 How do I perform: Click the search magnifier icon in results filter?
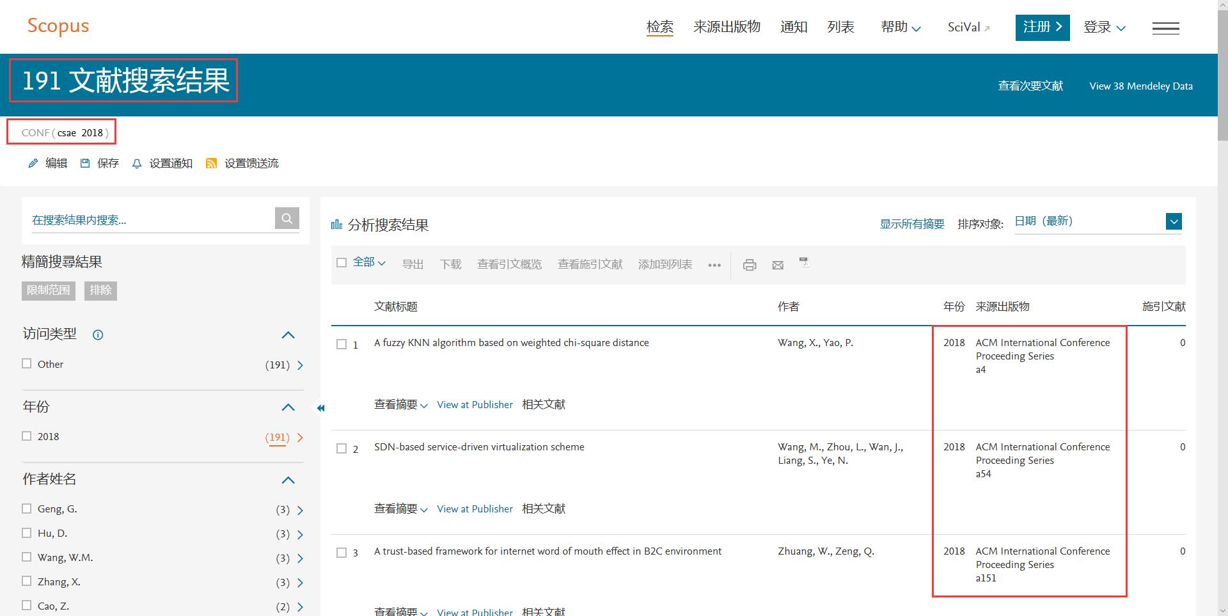click(x=287, y=218)
